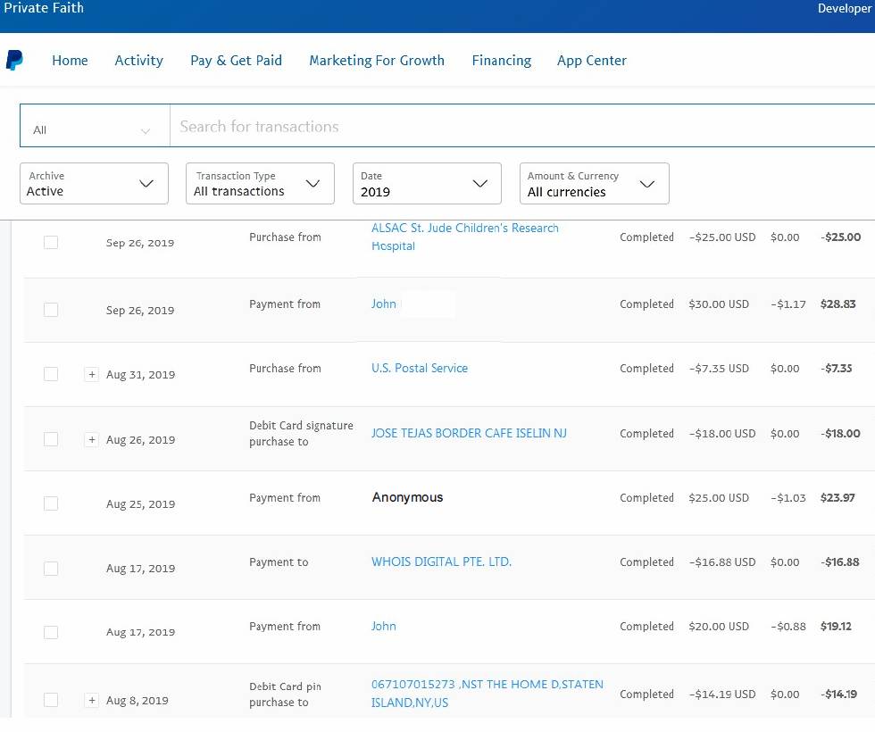Click 'Debit Card signature purchase to' type text
The image size is (875, 732).
click(302, 434)
